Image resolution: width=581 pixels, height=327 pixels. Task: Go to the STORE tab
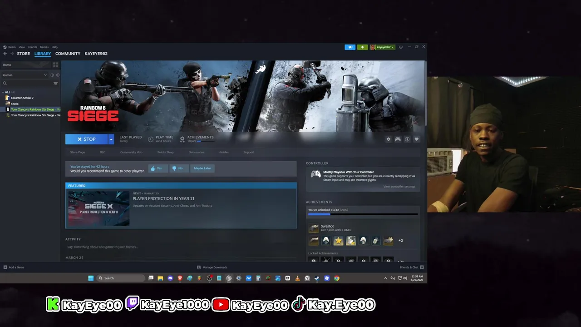click(24, 54)
